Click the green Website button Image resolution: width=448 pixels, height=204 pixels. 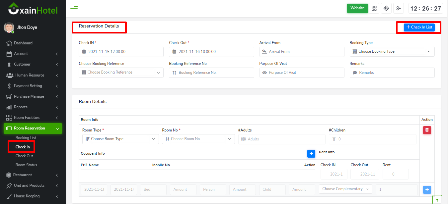(x=357, y=8)
